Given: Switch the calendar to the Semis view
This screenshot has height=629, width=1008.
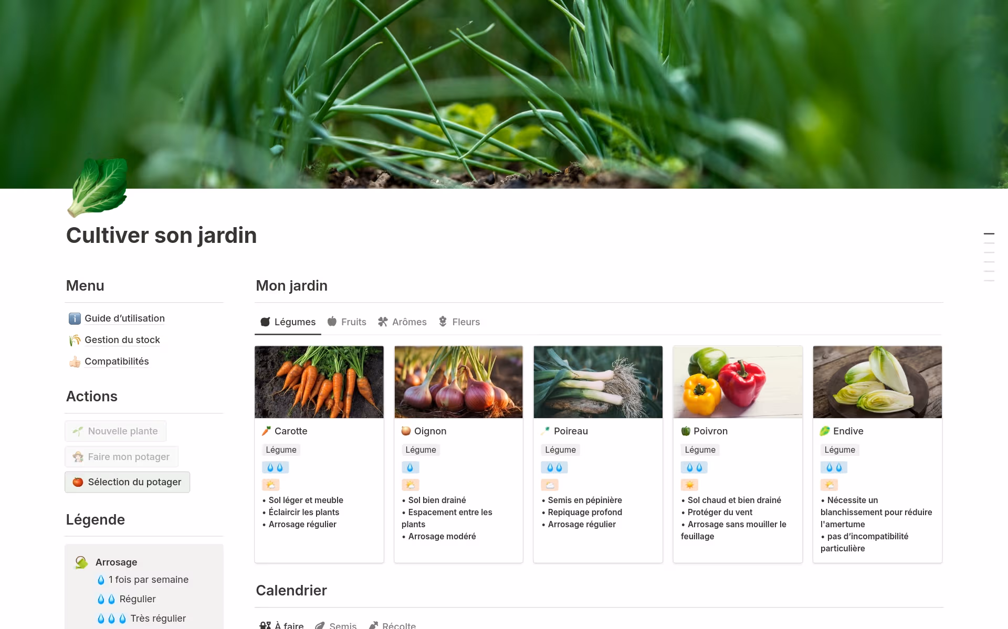Looking at the screenshot, I should tap(336, 625).
